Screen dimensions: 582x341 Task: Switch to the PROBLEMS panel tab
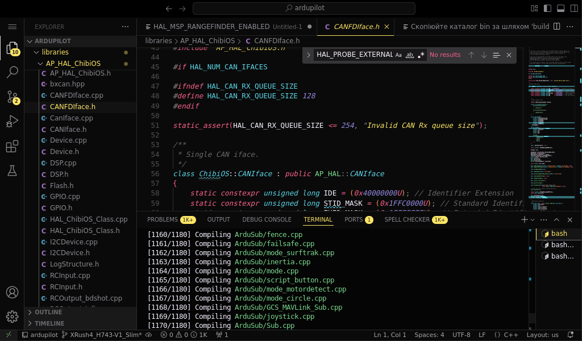point(163,219)
